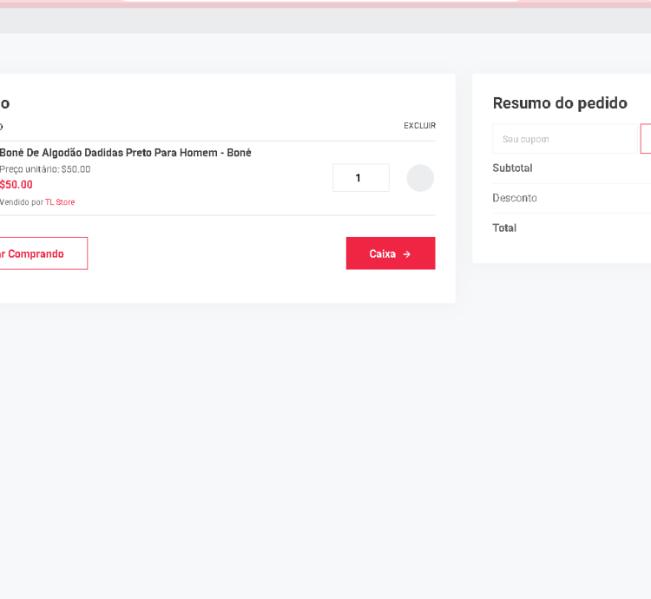651x599 pixels.
Task: Click the Preço unitário: $50.00 text
Action: pos(45,169)
